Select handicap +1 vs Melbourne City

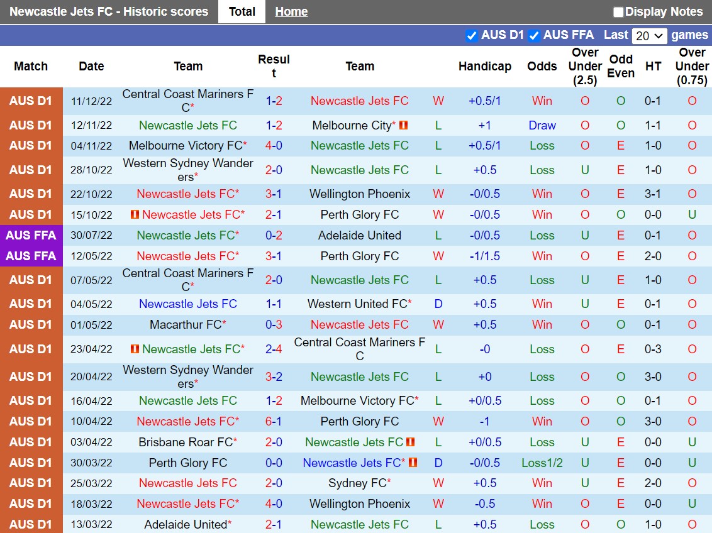[x=484, y=125]
